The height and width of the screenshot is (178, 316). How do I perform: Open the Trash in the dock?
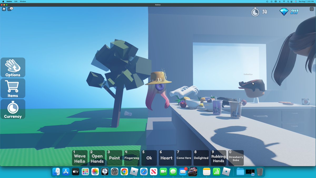pyautogui.click(x=260, y=172)
